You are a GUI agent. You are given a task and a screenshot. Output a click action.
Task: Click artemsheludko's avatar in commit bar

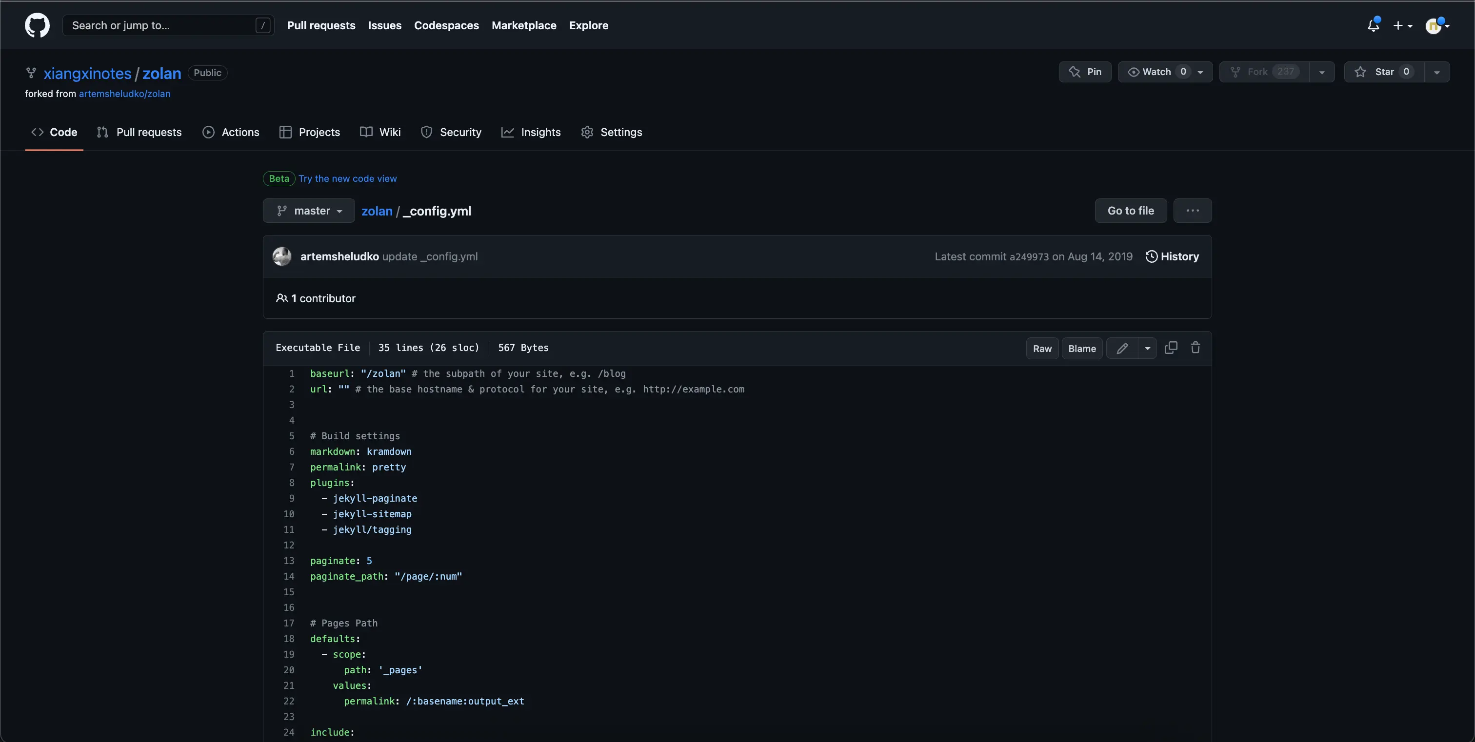coord(282,256)
